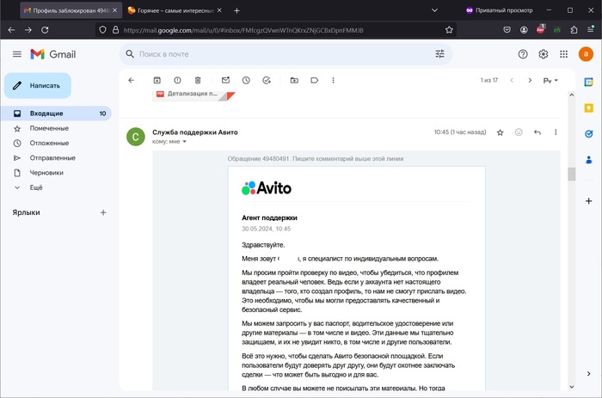
Task: Expand recipient details next to 'кому: мне'
Action: tap(184, 142)
